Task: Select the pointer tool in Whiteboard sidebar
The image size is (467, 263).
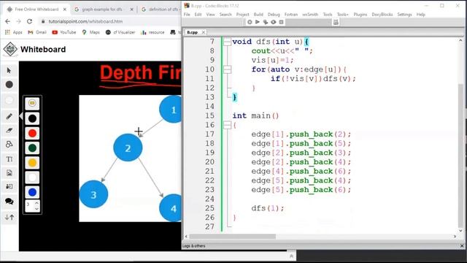Action: [9, 70]
